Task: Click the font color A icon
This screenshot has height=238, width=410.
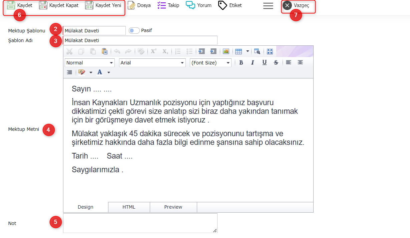Action: coord(99,72)
